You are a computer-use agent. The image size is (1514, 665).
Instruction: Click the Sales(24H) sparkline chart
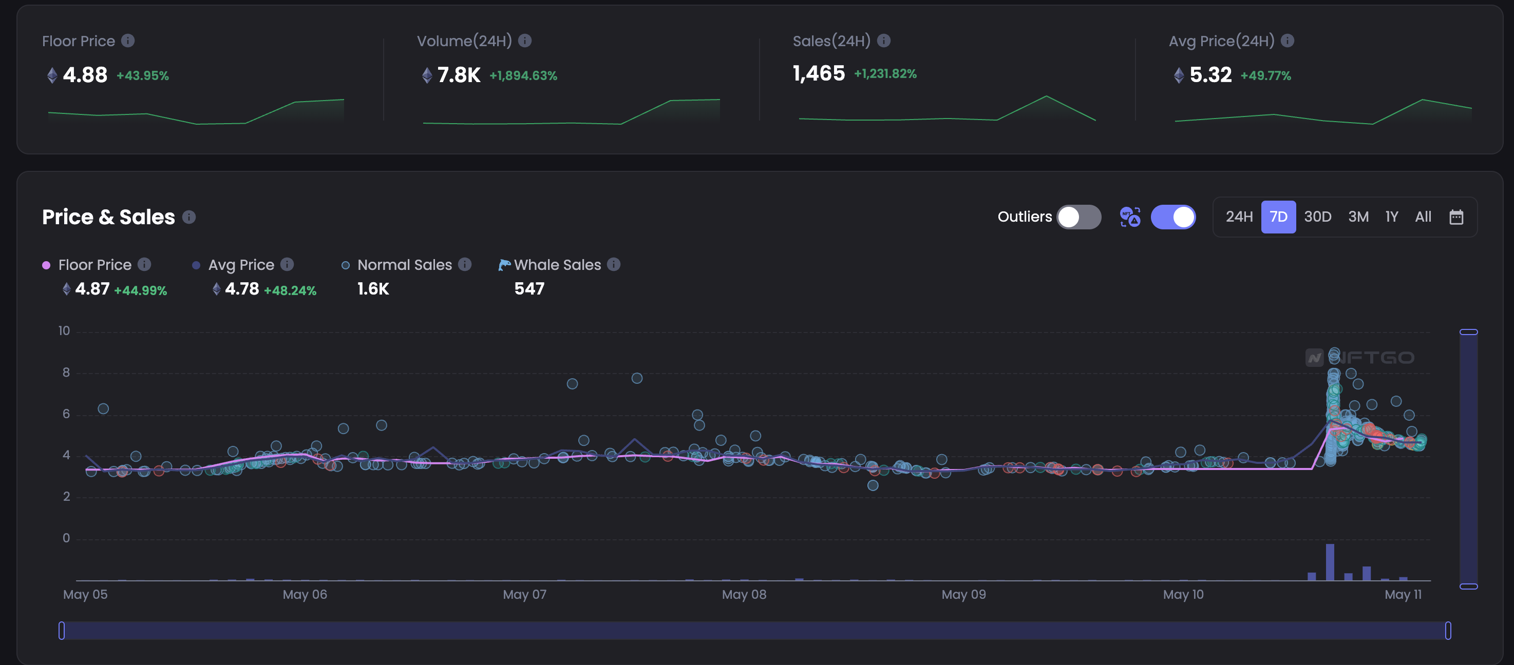pyautogui.click(x=947, y=108)
